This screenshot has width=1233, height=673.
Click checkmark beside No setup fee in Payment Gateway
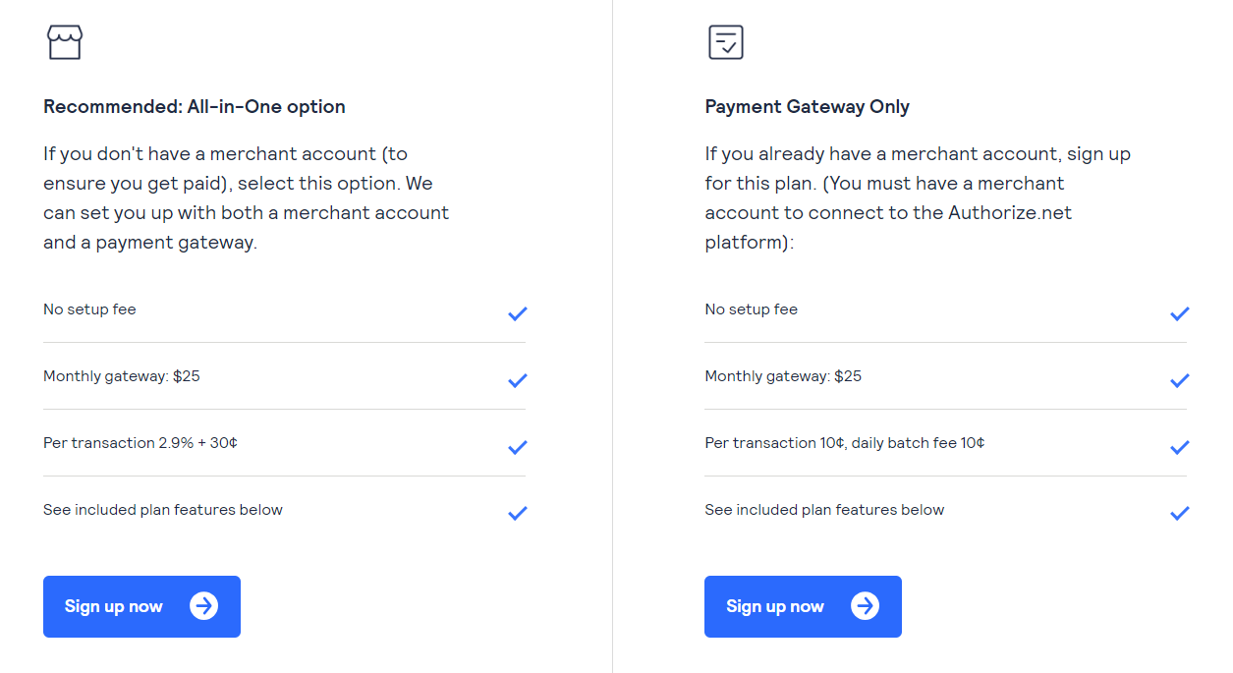click(1180, 313)
